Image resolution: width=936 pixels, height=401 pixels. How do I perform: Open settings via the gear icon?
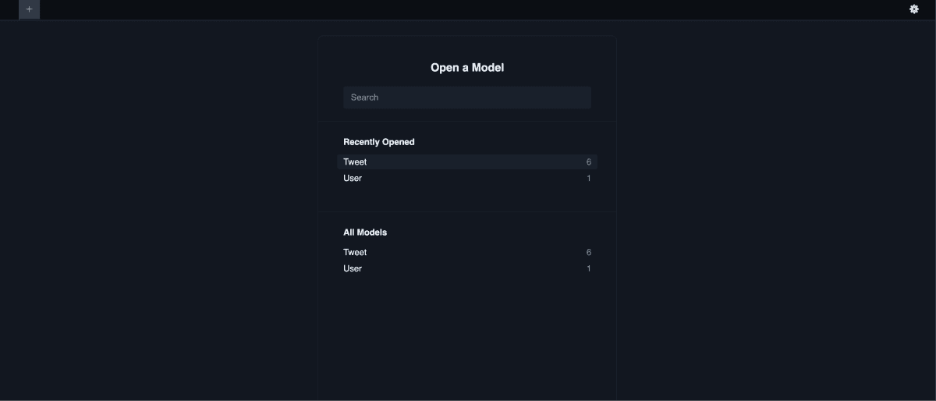914,9
